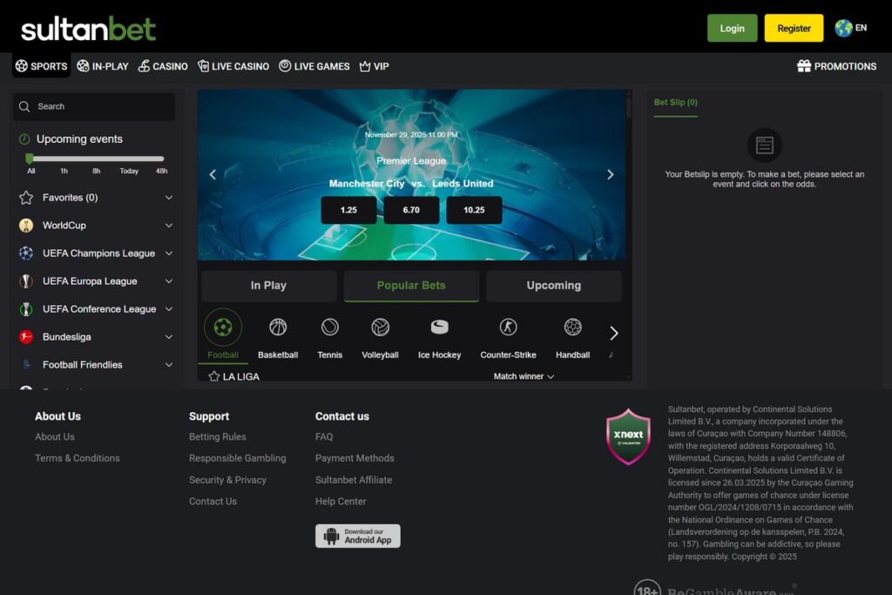This screenshot has height=595, width=892.
Task: Select the Counter-Strike esports icon
Action: point(507,328)
